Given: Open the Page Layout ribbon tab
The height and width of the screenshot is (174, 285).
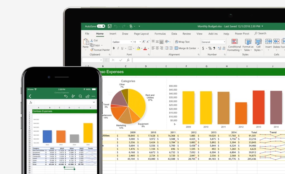Looking at the screenshot, I should pyautogui.click(x=141, y=34).
